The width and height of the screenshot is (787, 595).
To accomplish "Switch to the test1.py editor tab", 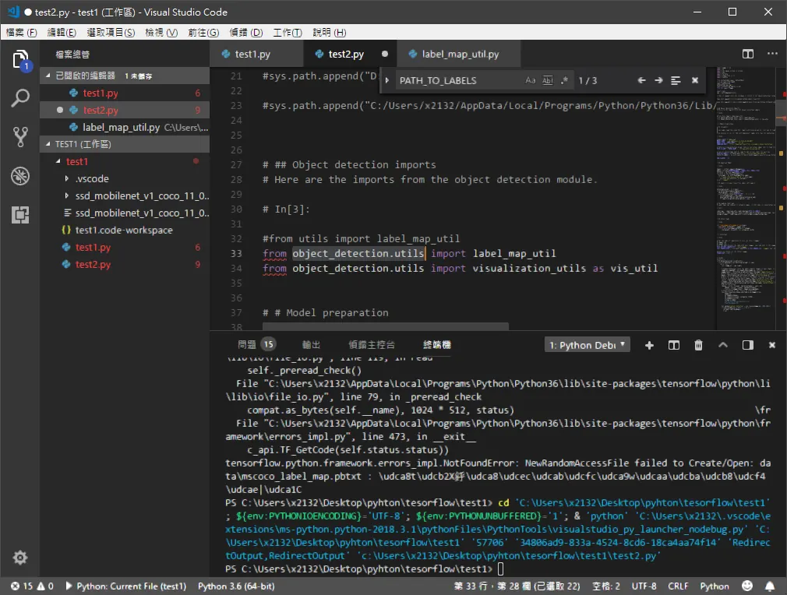I will [x=252, y=54].
